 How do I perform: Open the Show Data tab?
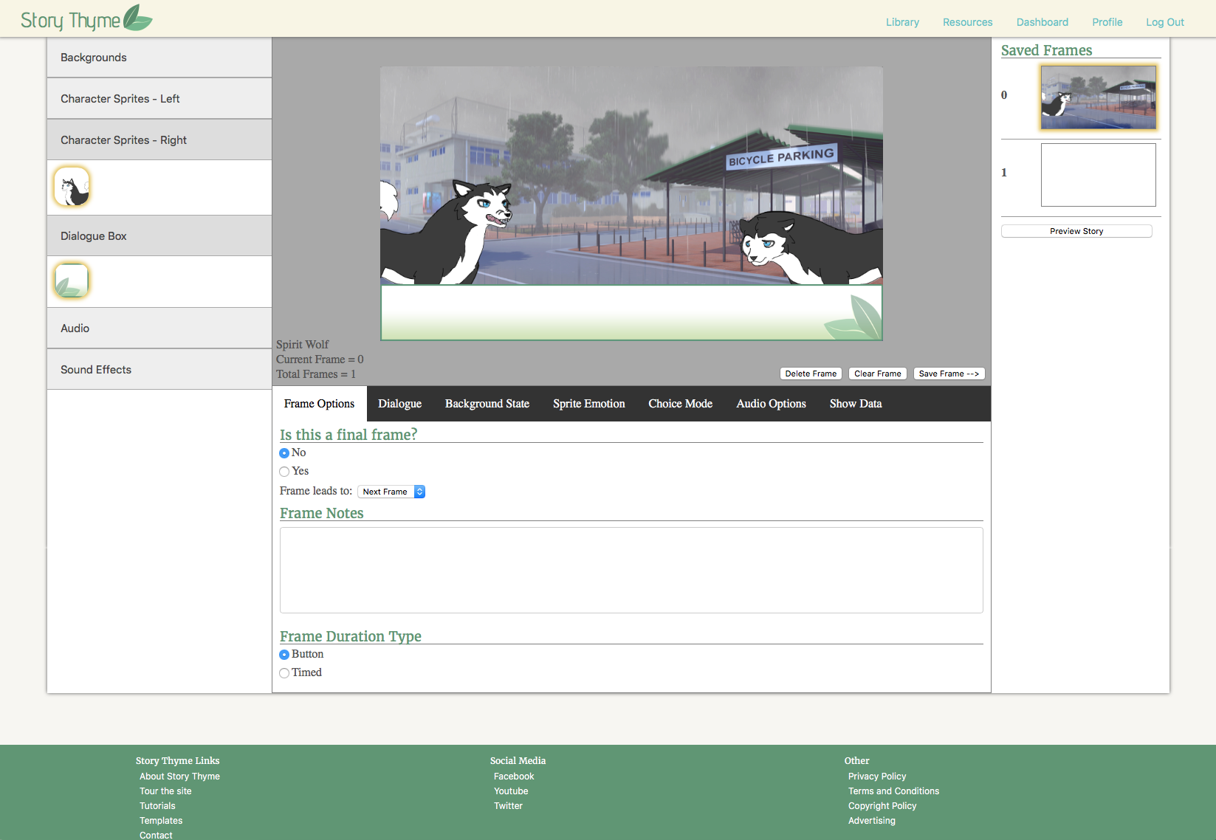click(856, 404)
